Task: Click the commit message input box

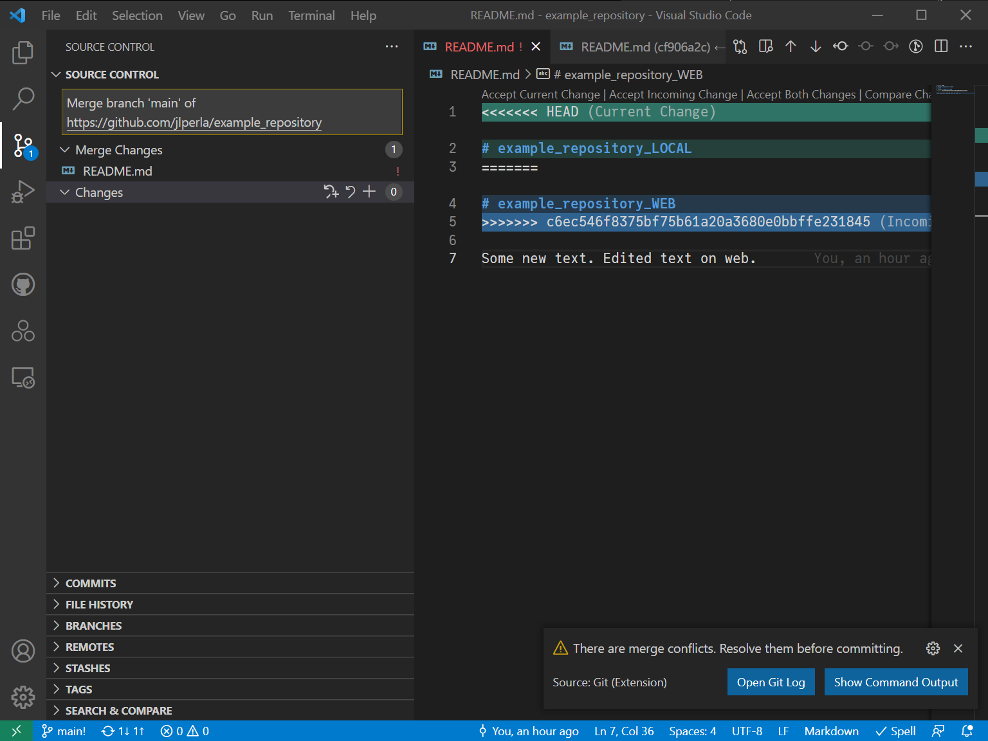Action: [232, 113]
